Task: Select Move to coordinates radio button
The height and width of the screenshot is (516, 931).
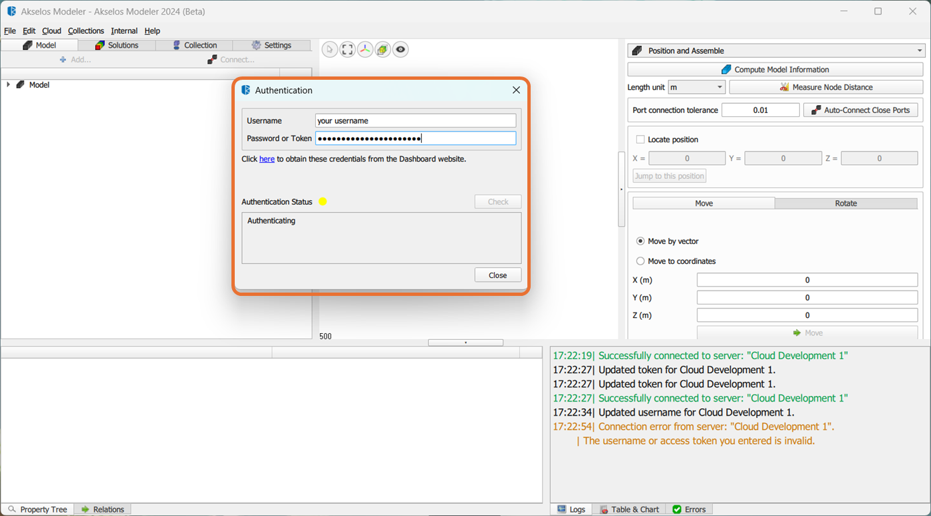Action: tap(640, 261)
